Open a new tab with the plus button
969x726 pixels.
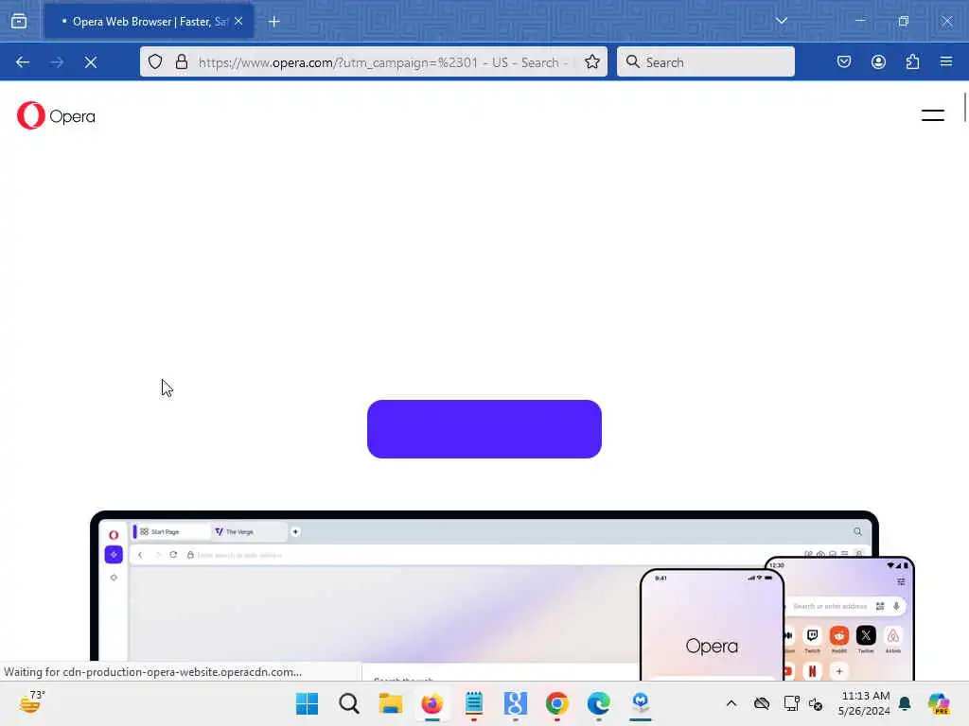[274, 22]
